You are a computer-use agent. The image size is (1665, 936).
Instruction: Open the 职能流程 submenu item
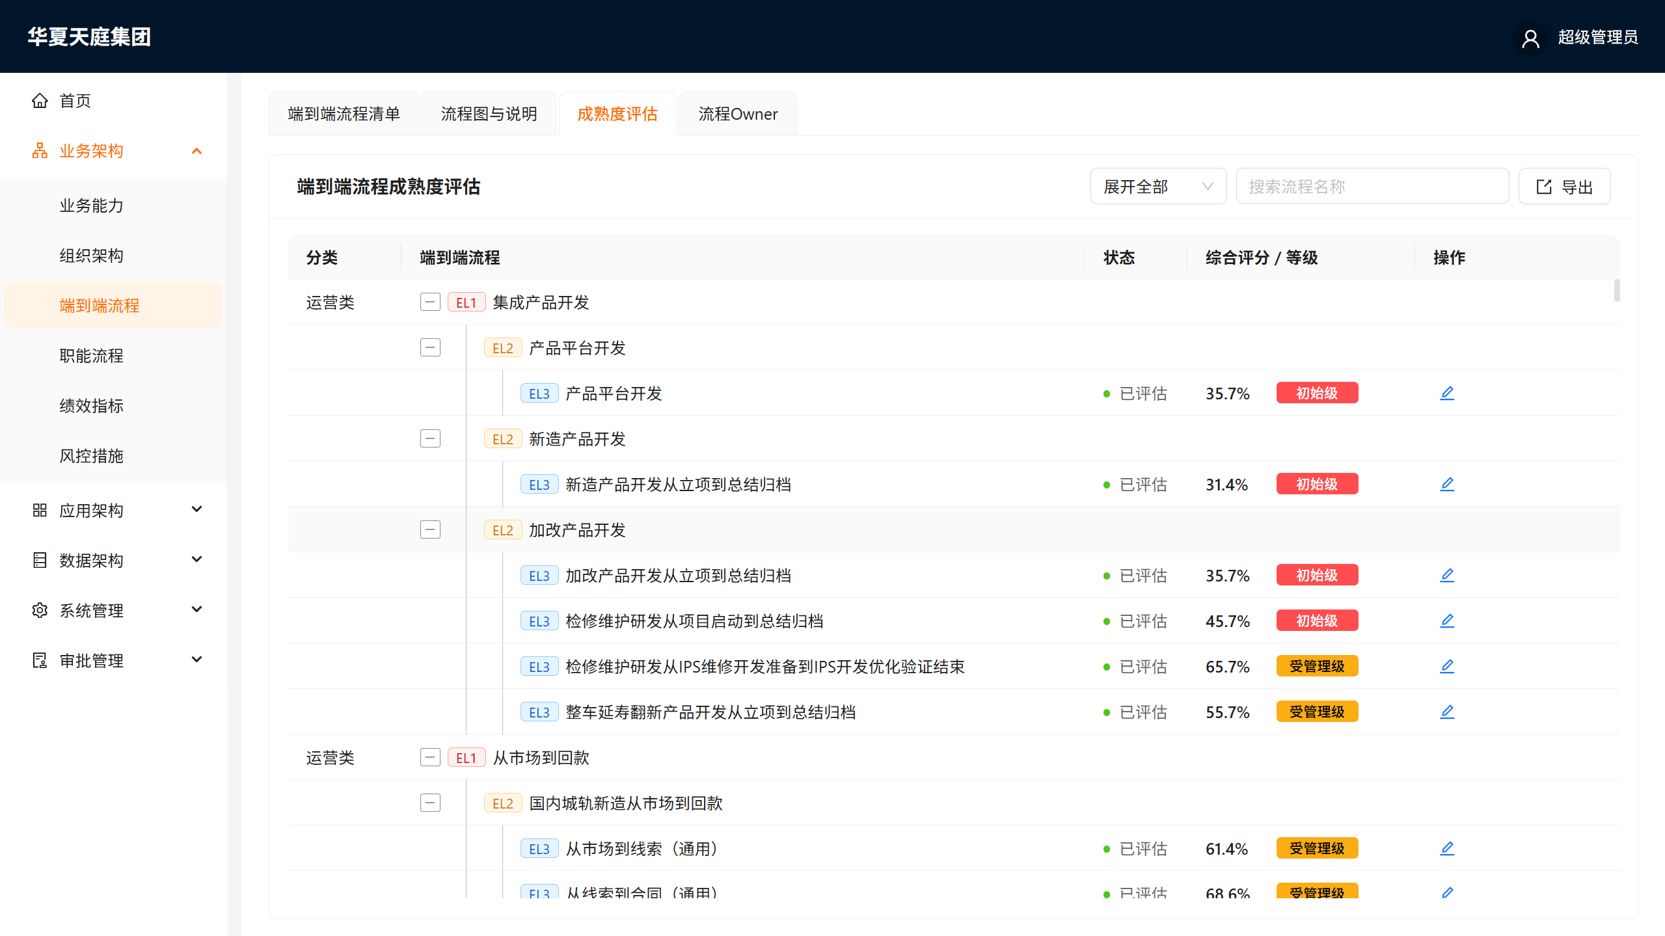pos(113,356)
